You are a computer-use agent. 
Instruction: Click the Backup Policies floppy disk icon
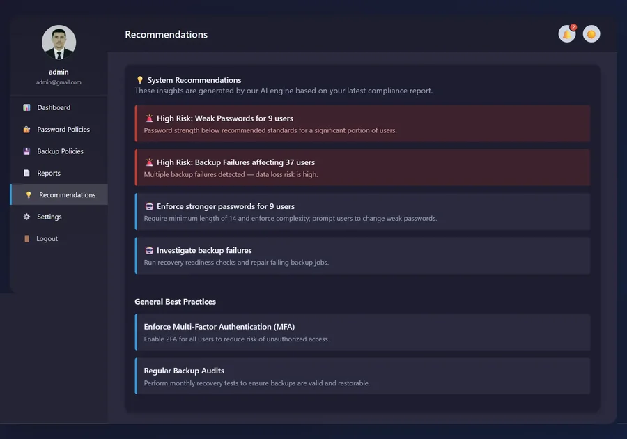[x=26, y=151]
